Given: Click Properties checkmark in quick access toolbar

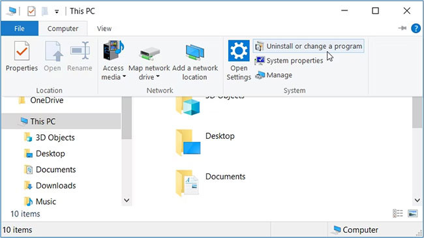Looking at the screenshot, I should (x=31, y=11).
